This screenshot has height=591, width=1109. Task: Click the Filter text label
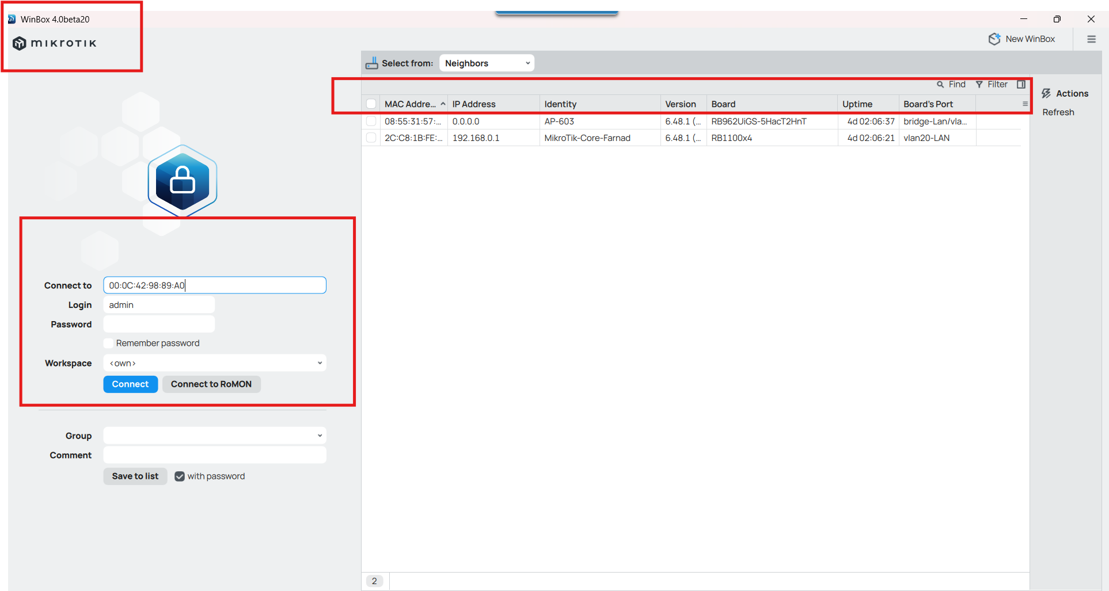(x=997, y=85)
